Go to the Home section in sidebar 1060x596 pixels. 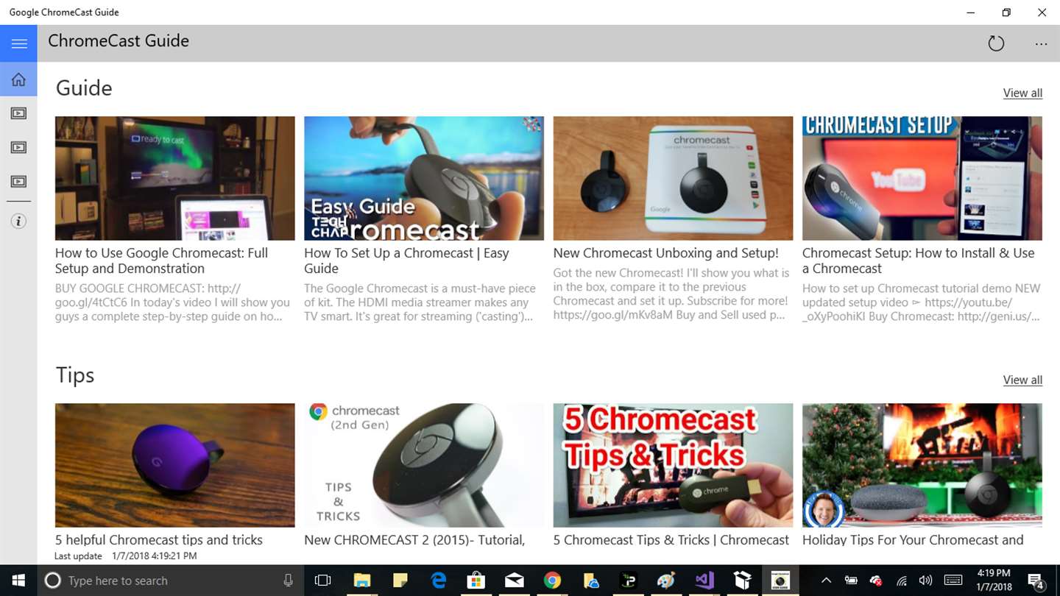coord(18,79)
